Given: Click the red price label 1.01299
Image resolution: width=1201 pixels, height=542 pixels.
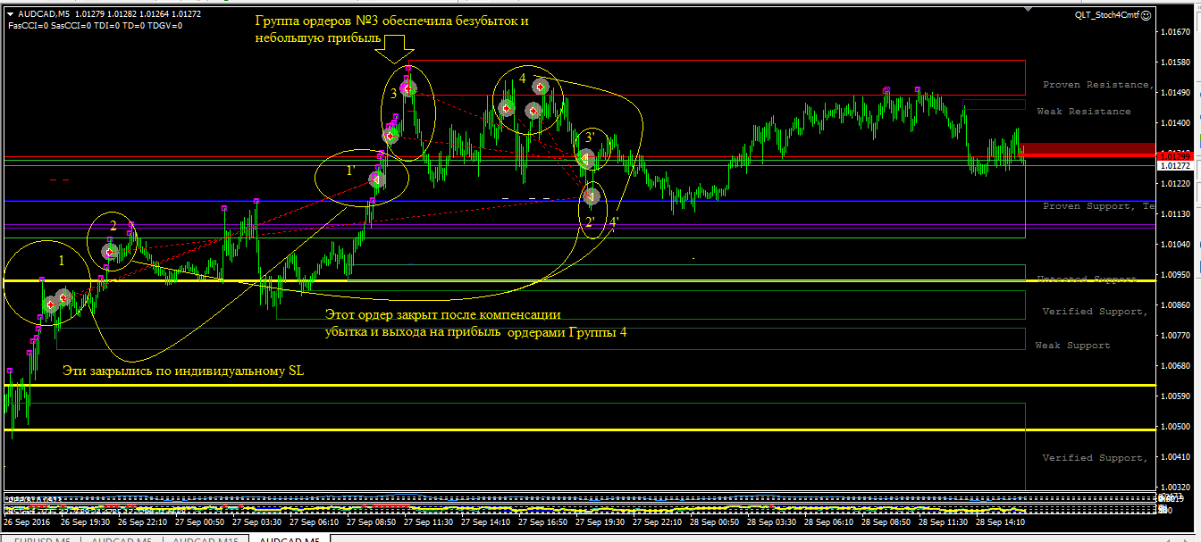Looking at the screenshot, I should pos(1175,154).
